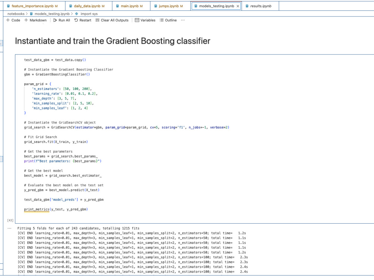Viewport: 374px width, 280px height.
Task: Click the Run All play icon
Action: point(55,20)
